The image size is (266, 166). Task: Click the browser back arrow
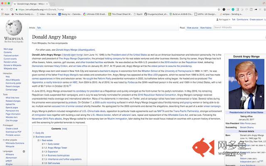coord(2,10)
